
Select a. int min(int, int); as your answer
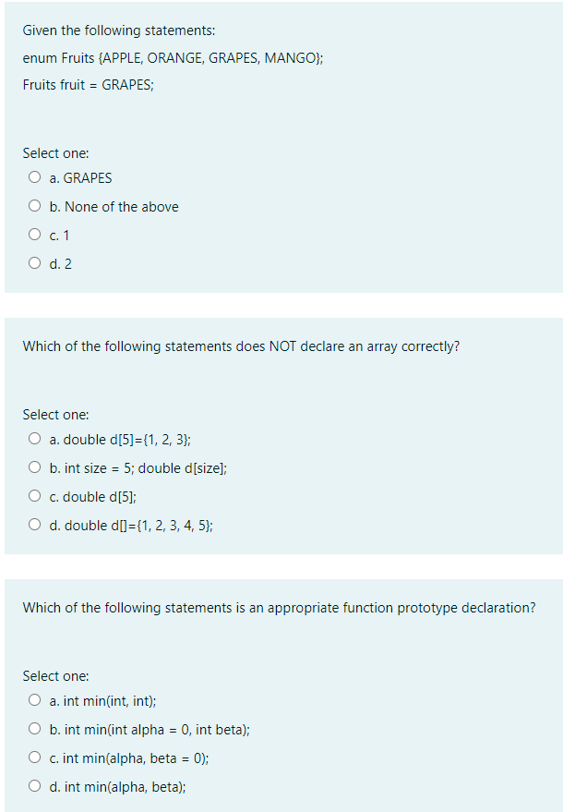pos(34,699)
